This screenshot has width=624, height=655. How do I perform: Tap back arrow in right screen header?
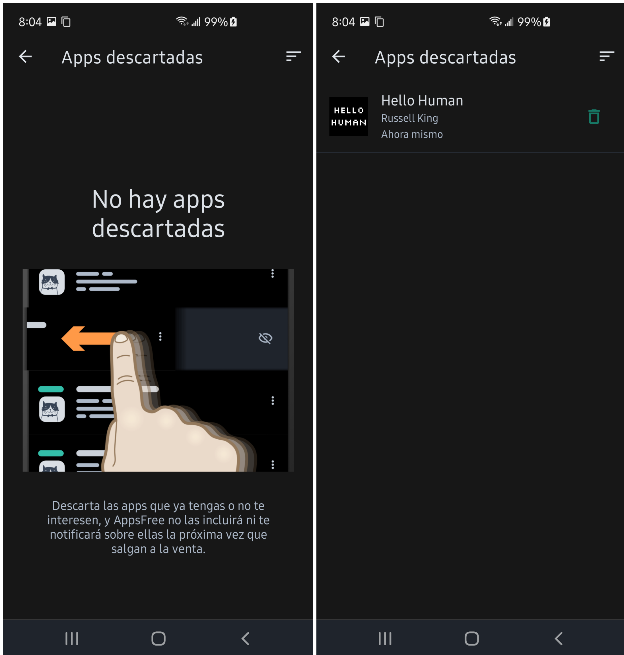339,57
